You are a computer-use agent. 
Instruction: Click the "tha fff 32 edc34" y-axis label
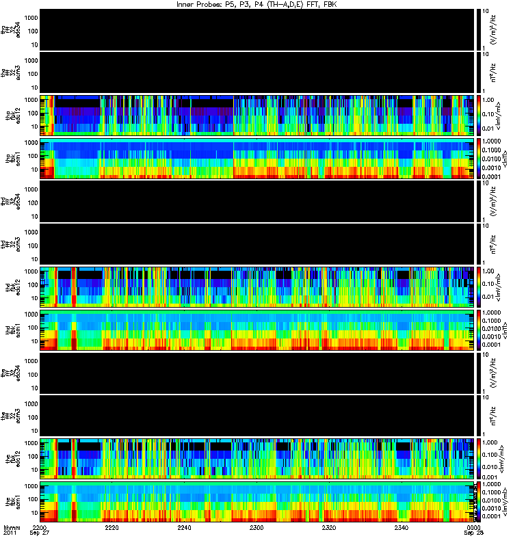(11, 29)
